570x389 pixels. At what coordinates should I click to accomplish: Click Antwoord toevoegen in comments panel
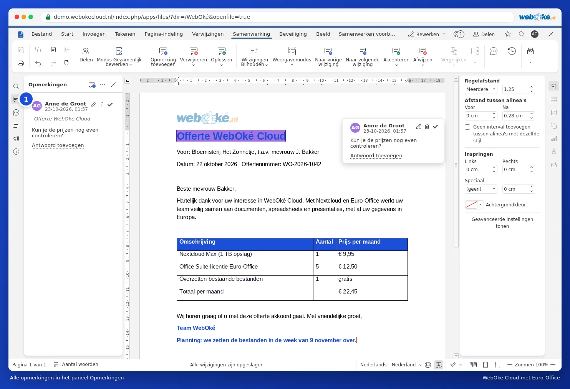pyautogui.click(x=58, y=145)
